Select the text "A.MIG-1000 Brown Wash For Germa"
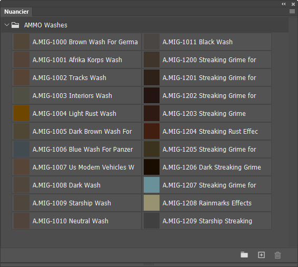The image size is (298, 267). [85, 42]
